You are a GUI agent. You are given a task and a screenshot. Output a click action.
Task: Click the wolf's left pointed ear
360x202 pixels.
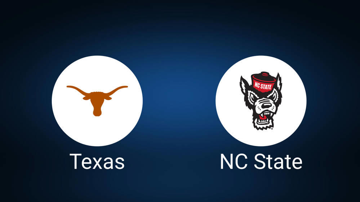click(243, 85)
